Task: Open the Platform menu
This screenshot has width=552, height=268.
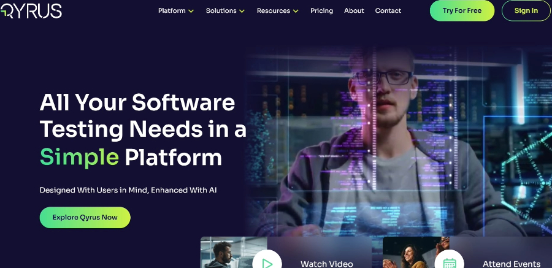Action: pyautogui.click(x=172, y=10)
